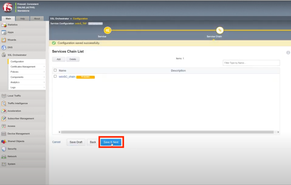Screen dimensions: 291x185
Task: Click the Device Management icon
Action: click(x=4, y=134)
